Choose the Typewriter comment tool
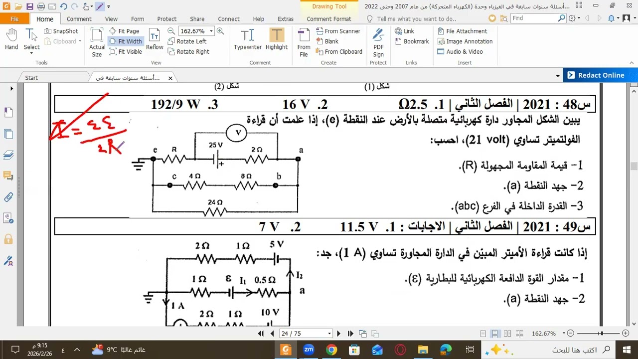Viewport: 638px width, 359px height. (x=248, y=39)
